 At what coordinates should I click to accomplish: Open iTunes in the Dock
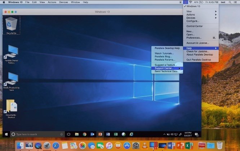[109, 146]
